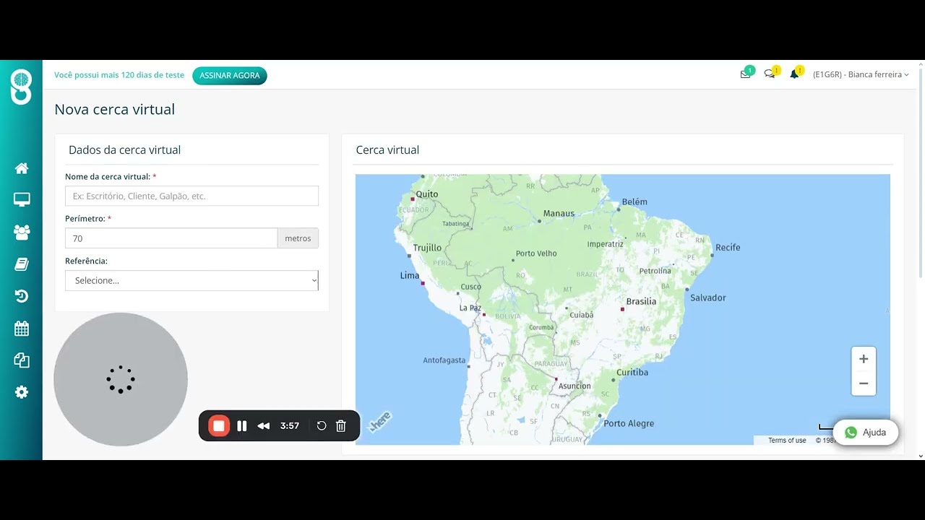Click Petrolina label on the map
This screenshot has height=520, width=925.
point(655,272)
